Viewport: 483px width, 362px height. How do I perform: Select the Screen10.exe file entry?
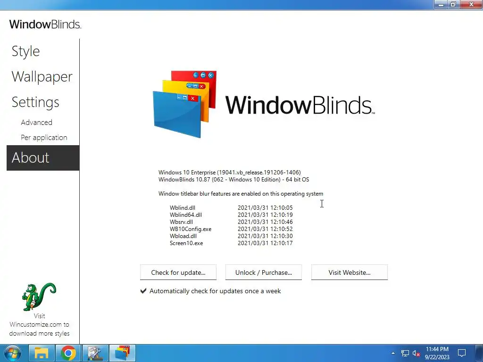coord(186,243)
